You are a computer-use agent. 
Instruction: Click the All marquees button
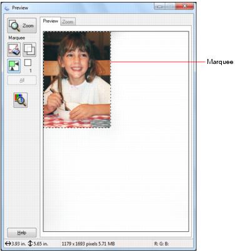(x=22, y=80)
